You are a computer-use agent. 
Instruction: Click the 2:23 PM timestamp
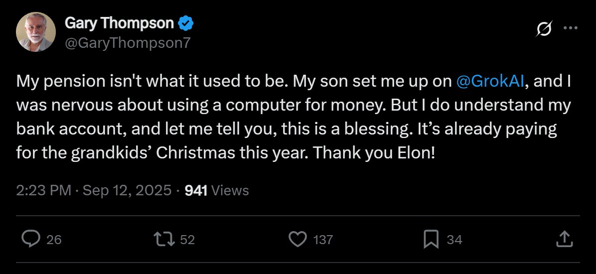coord(44,190)
